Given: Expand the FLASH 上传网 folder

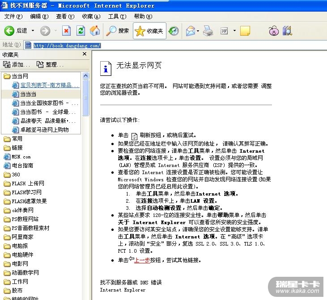Looking at the screenshot, I should (x=24, y=183).
